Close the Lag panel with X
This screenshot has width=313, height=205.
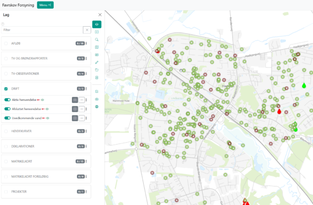(100, 15)
